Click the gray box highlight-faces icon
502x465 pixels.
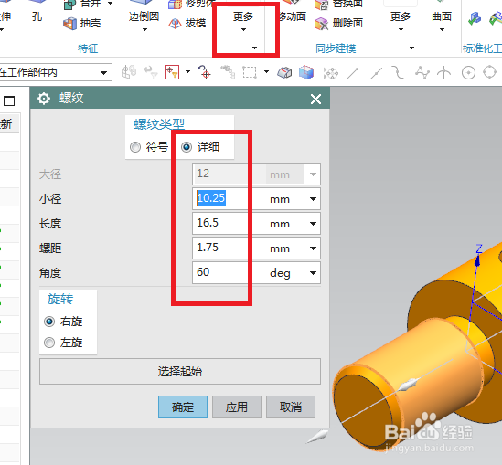click(x=284, y=72)
